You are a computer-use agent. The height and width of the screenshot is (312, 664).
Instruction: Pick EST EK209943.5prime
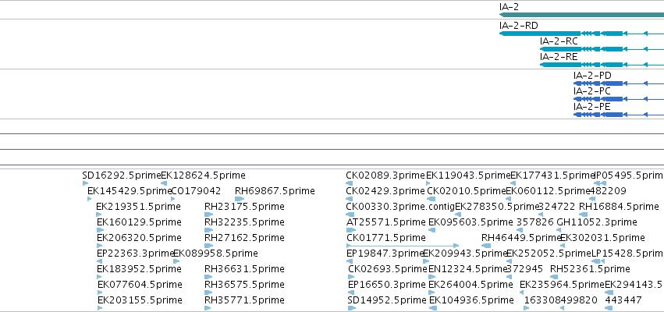pos(465,253)
